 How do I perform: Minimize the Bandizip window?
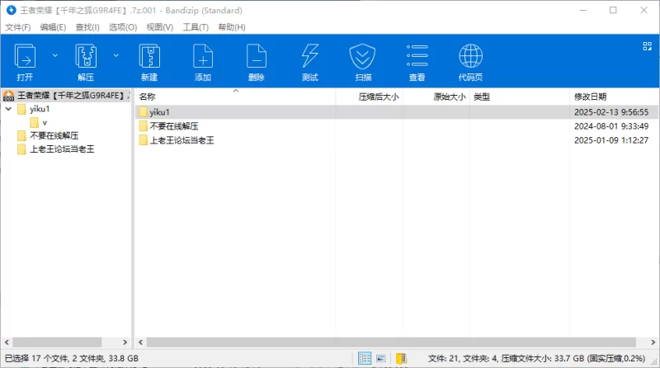coord(583,10)
